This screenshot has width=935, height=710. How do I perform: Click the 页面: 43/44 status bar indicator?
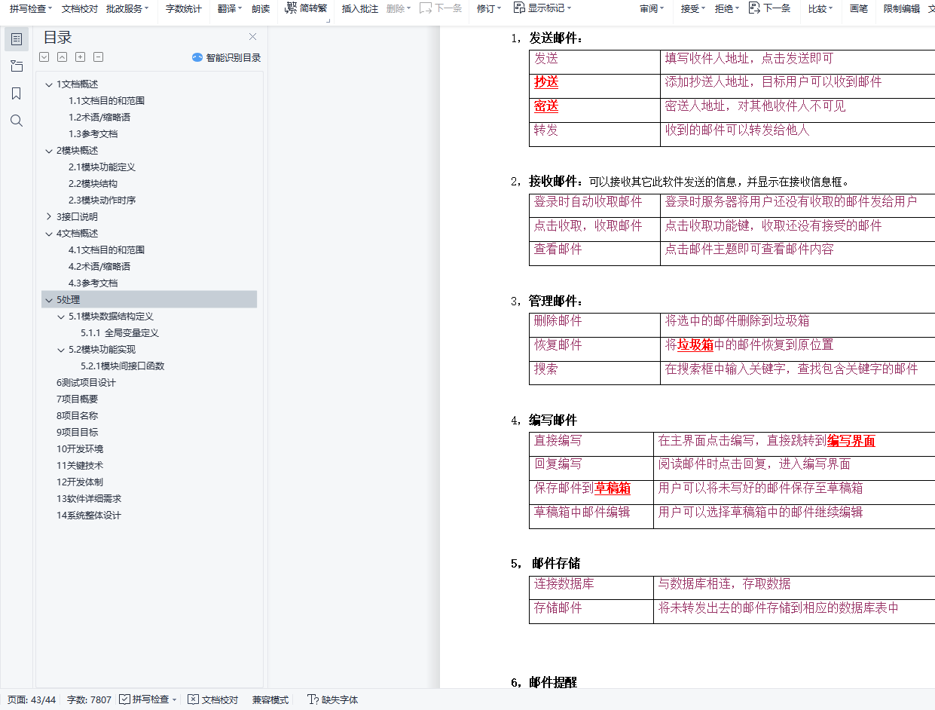click(x=32, y=699)
